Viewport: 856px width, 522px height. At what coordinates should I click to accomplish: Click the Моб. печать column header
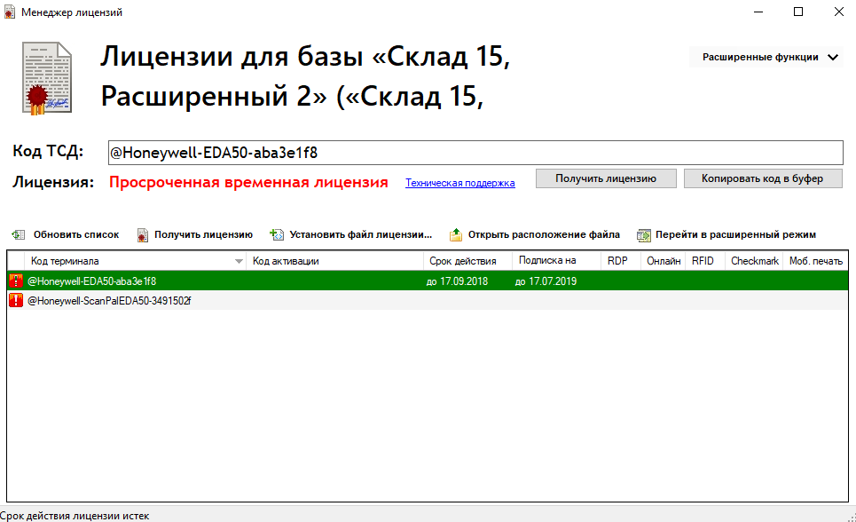(815, 261)
